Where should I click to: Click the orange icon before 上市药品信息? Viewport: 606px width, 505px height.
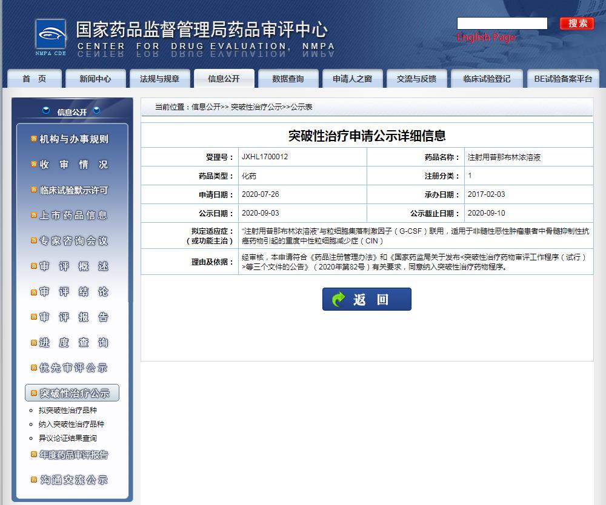pyautogui.click(x=34, y=216)
